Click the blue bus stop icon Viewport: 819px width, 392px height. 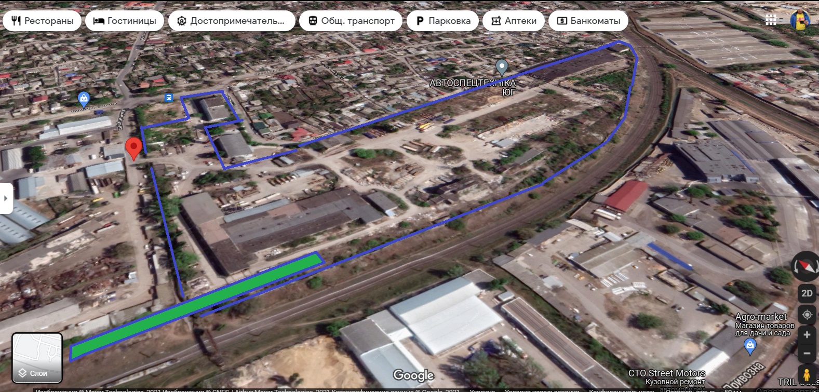point(168,98)
